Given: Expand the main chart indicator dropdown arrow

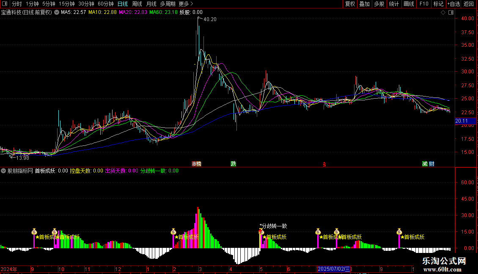Looking at the screenshot, I should pos(57,13).
